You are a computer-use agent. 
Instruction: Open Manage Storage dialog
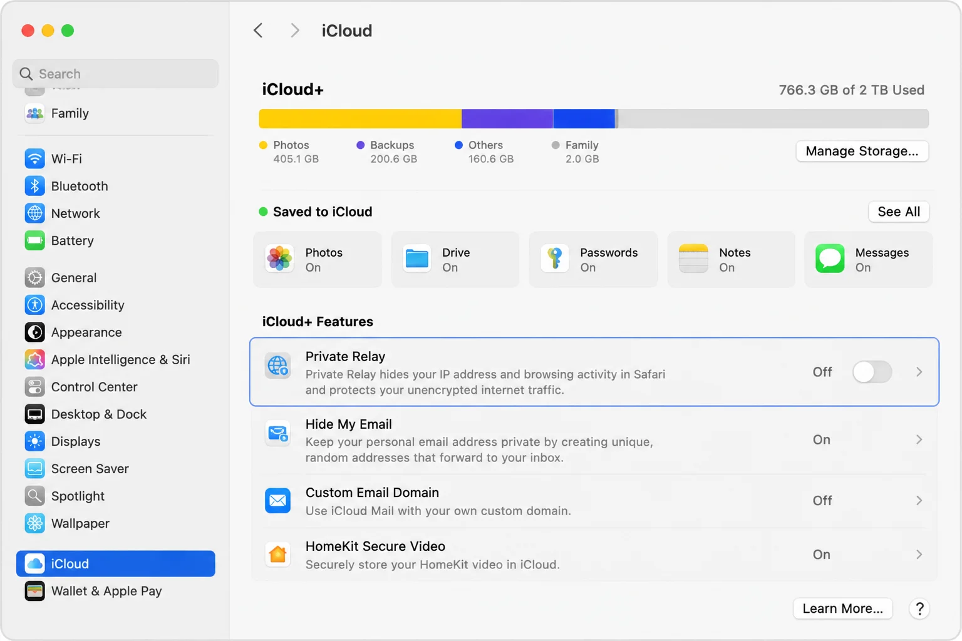click(862, 151)
